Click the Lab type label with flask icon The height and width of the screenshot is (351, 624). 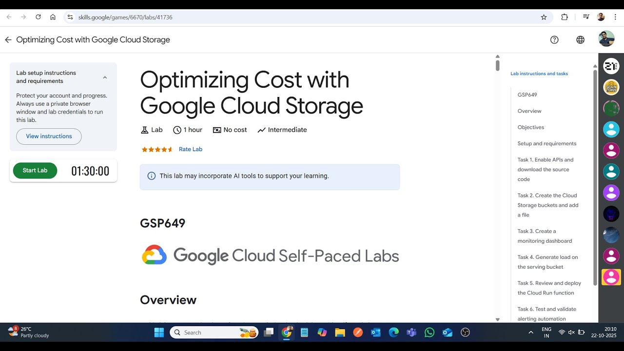152,130
